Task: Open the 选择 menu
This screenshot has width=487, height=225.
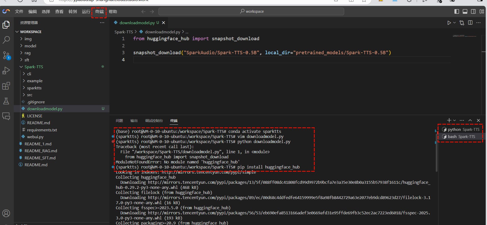Action: click(46, 11)
